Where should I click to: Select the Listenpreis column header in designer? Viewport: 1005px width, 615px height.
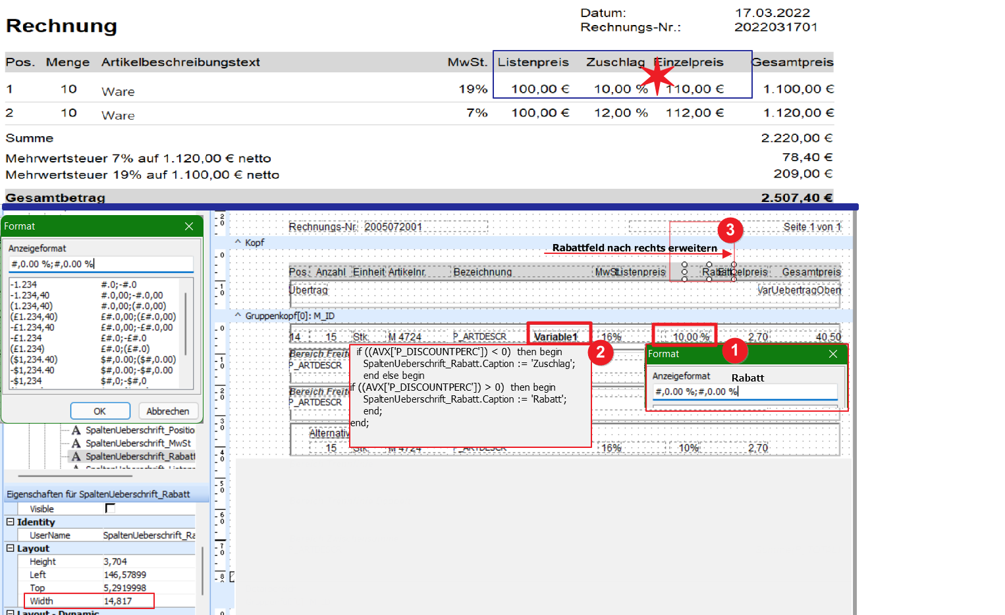(x=641, y=272)
